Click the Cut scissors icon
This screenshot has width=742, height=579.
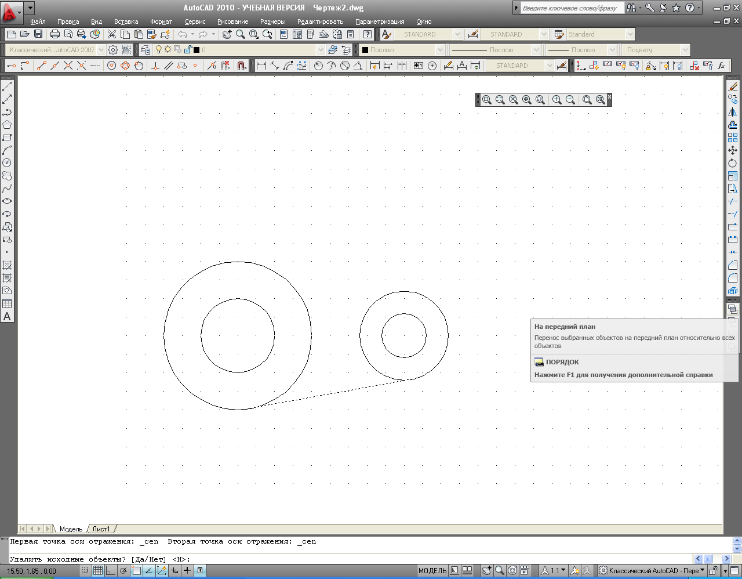pos(112,34)
